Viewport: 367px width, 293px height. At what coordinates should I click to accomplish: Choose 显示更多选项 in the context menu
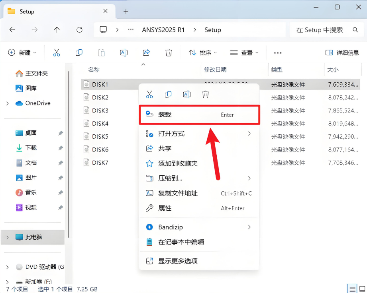pos(199,261)
